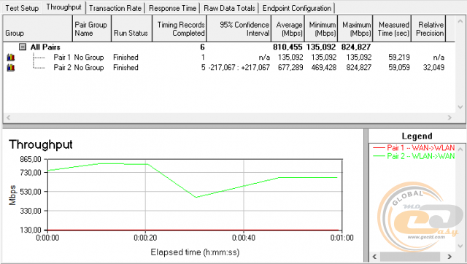
Task: Click the 95% Confidence Interval header
Action: point(239,28)
